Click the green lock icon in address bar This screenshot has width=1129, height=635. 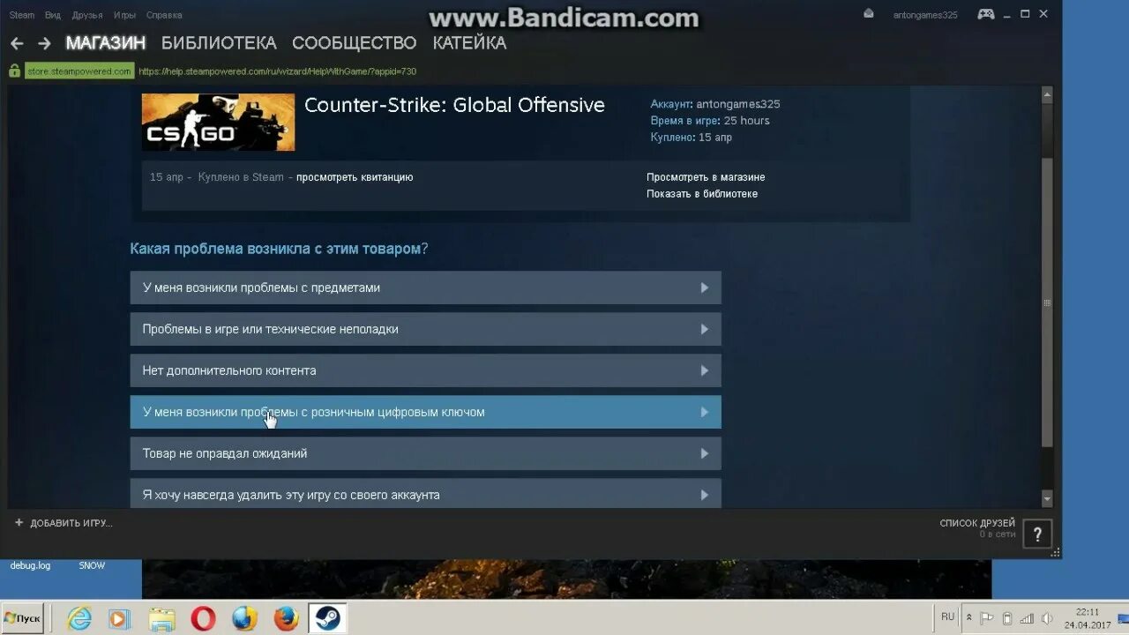click(x=14, y=71)
